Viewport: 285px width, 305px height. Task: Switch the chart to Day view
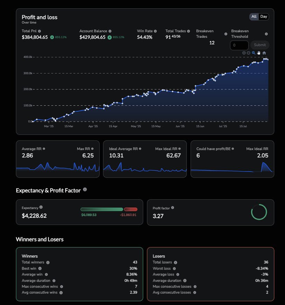point(264,16)
